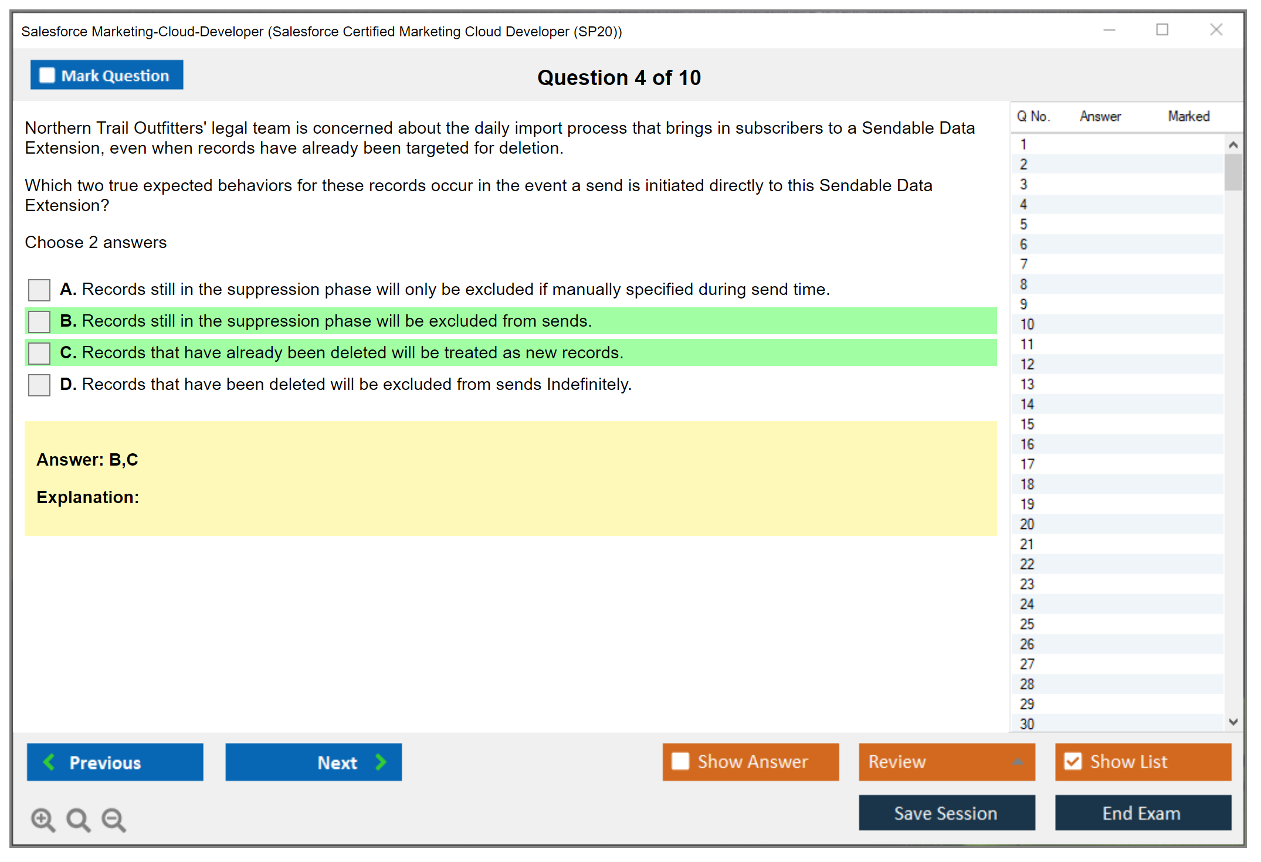Screen dimensions: 1261x862
Task: Select question 10 in the list
Action: [1027, 324]
